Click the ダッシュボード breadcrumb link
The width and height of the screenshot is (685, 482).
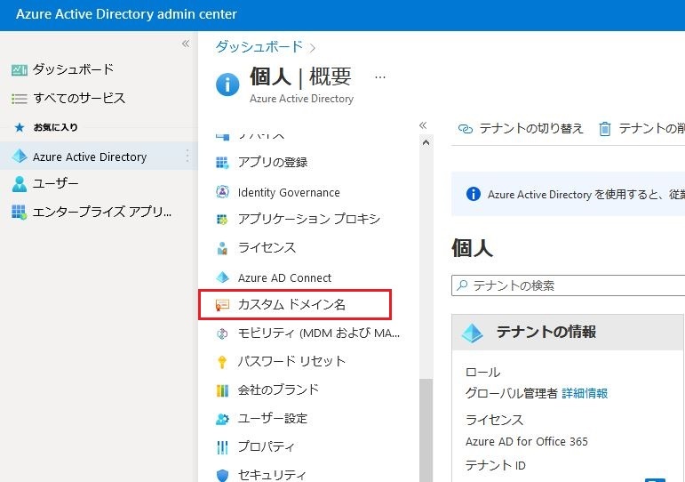point(259,47)
